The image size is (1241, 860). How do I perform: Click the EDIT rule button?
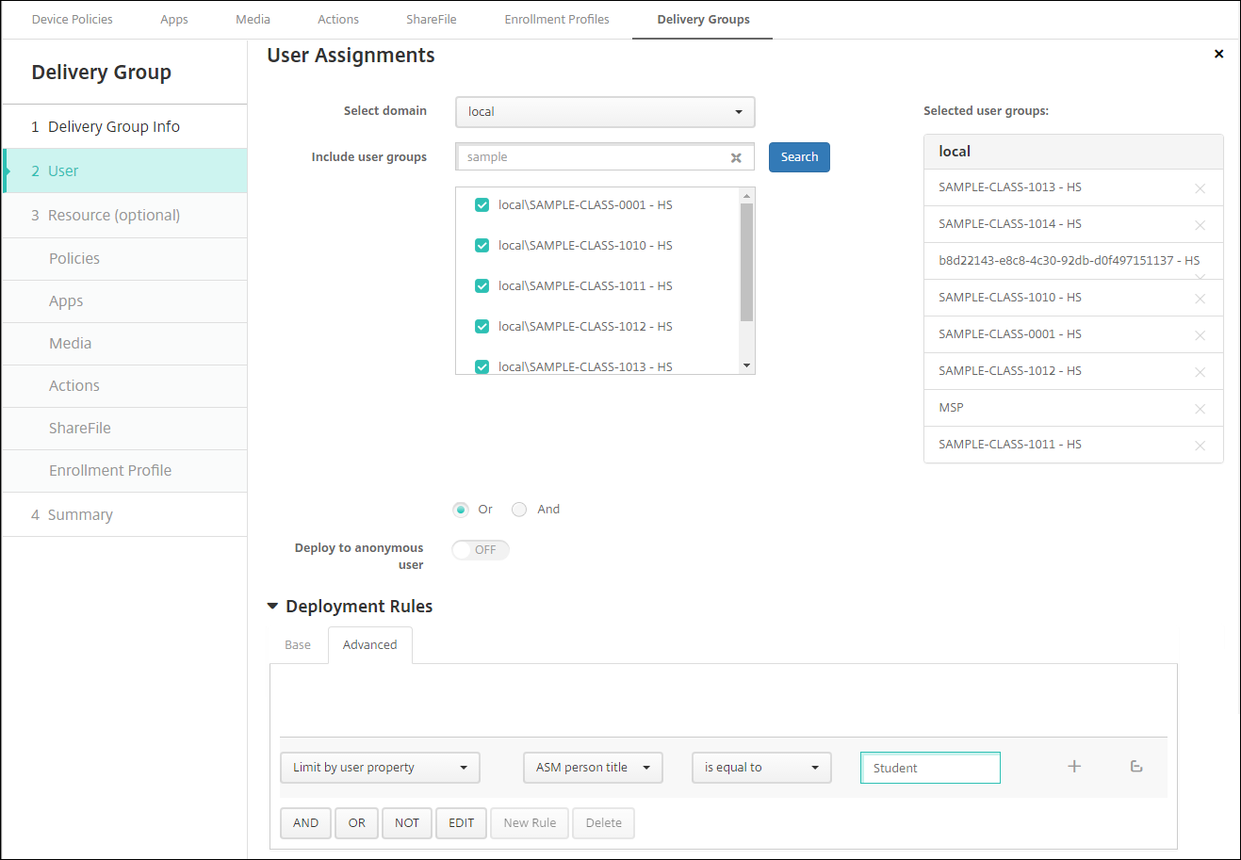[461, 823]
